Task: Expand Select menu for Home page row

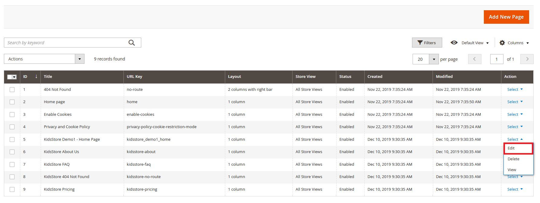Action: 515,102
